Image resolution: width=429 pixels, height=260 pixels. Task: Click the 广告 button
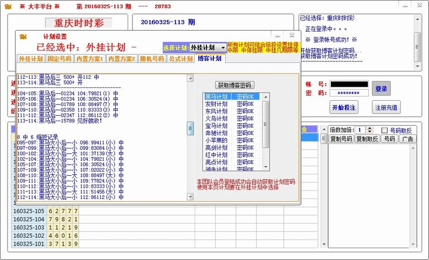click(408, 139)
